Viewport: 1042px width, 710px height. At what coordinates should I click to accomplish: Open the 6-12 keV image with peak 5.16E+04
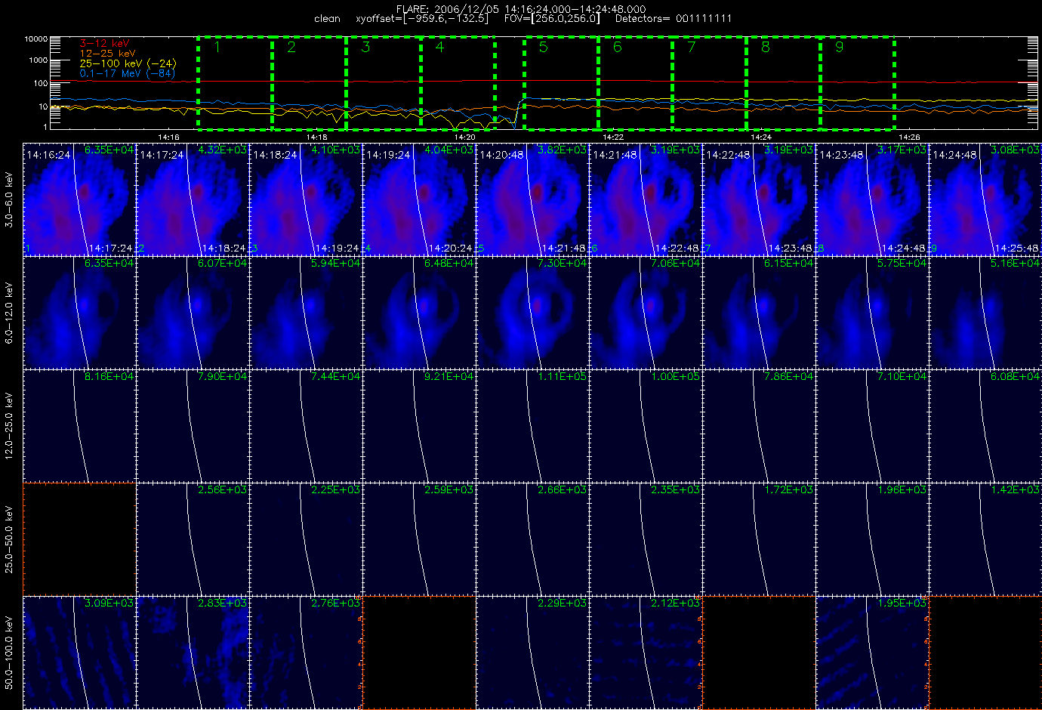point(985,313)
